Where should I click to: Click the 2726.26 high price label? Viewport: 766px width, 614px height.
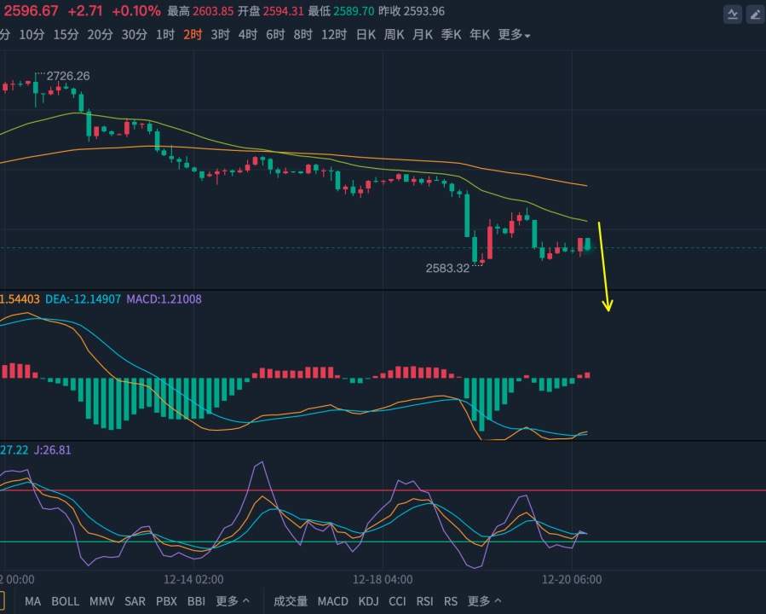click(x=68, y=76)
